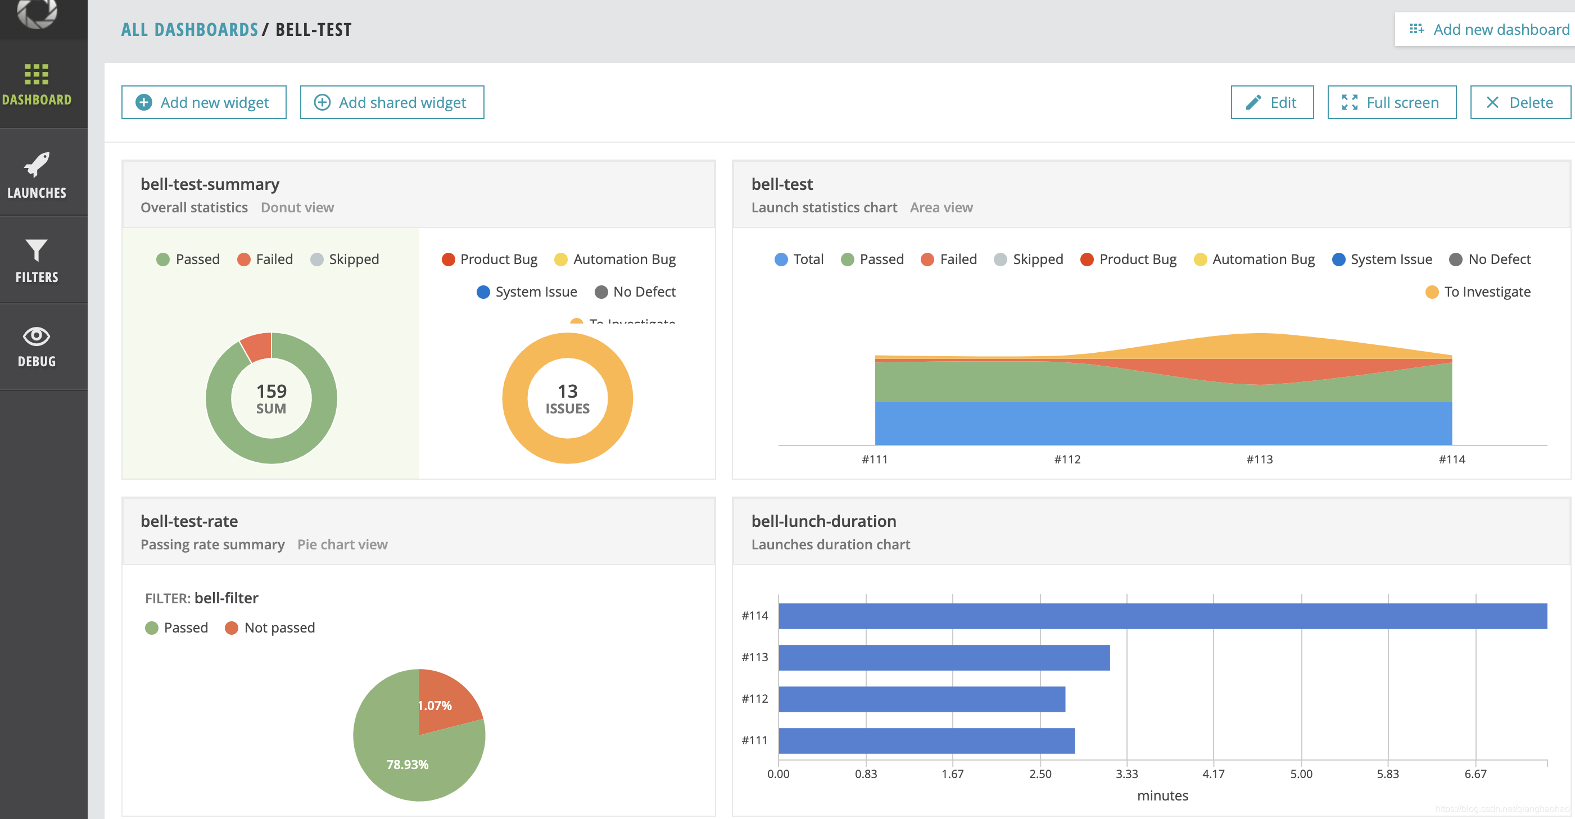The height and width of the screenshot is (819, 1575).
Task: Click the #112 duration bar
Action: pos(921,699)
